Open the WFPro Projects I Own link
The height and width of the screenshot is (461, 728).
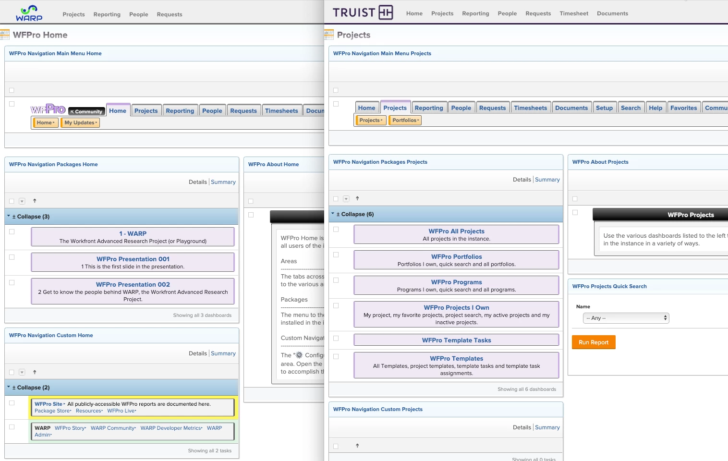point(456,307)
